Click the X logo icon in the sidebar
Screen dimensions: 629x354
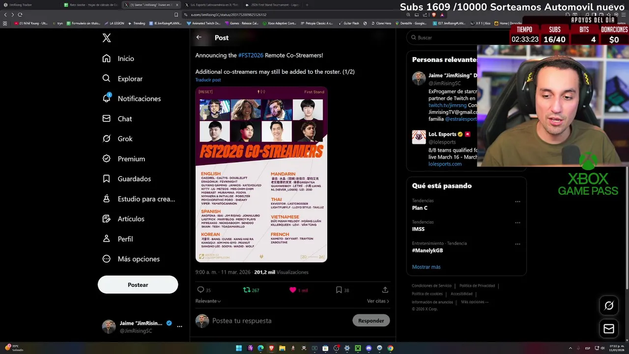click(107, 38)
